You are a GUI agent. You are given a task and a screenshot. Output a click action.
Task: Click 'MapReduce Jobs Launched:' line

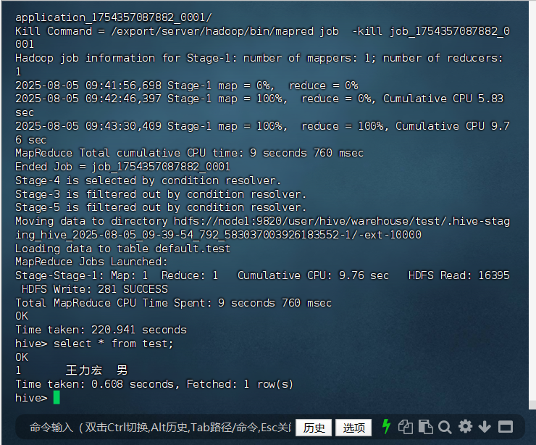pyautogui.click(x=91, y=262)
